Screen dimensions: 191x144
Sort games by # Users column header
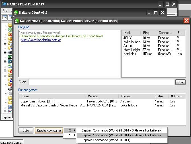pyautogui.click(x=176, y=96)
